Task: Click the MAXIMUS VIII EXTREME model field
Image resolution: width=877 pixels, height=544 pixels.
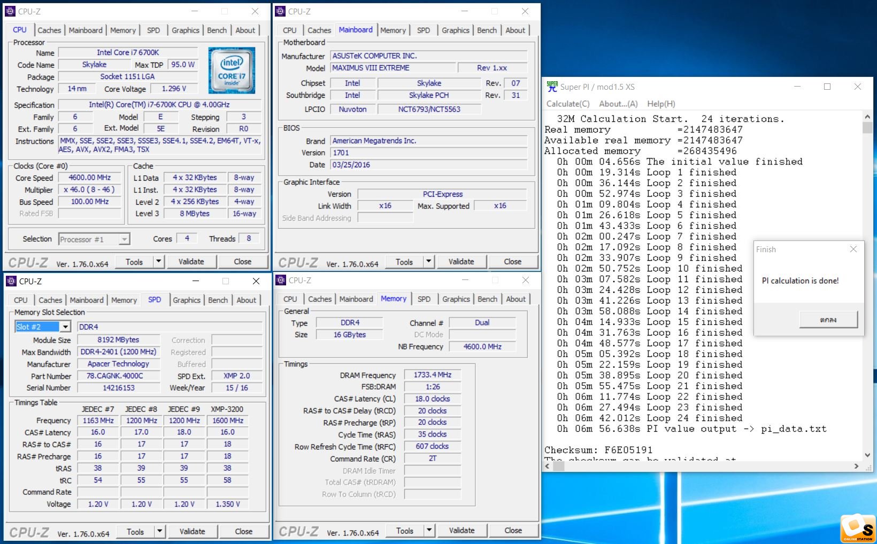Action: (393, 68)
